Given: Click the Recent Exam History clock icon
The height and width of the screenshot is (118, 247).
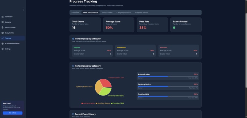Looking at the screenshot, I should (73, 114).
